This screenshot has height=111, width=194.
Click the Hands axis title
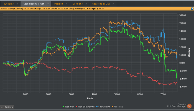point(90,98)
